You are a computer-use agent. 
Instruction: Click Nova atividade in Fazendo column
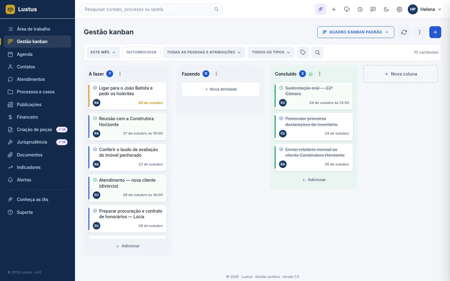tap(221, 89)
